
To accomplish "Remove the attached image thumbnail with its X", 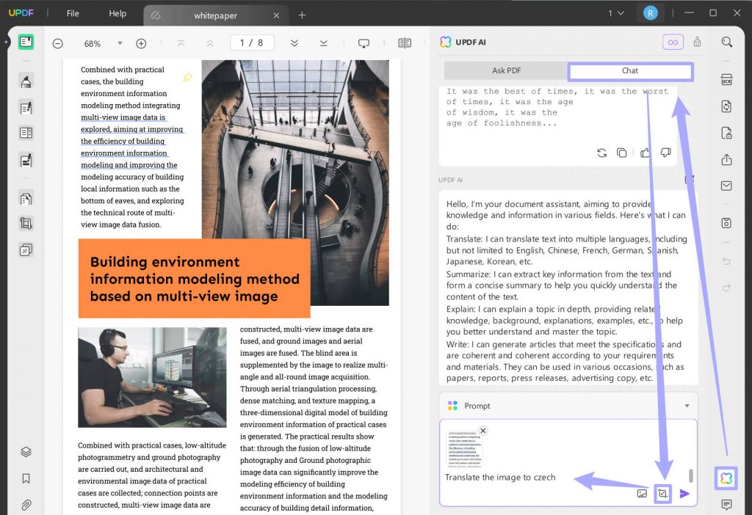I will pos(482,431).
